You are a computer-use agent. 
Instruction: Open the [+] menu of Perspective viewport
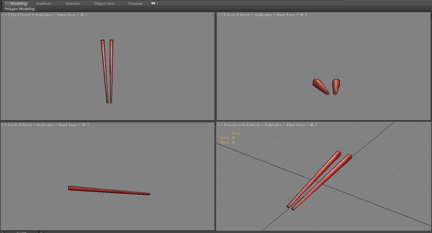pos(222,125)
